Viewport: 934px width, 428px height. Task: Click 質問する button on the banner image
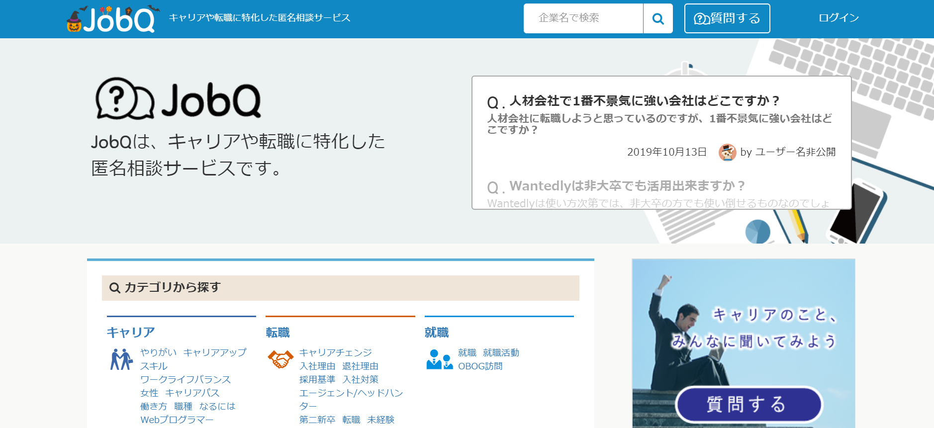748,404
